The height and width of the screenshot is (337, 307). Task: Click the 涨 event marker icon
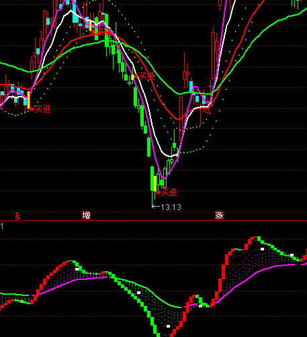point(219,215)
